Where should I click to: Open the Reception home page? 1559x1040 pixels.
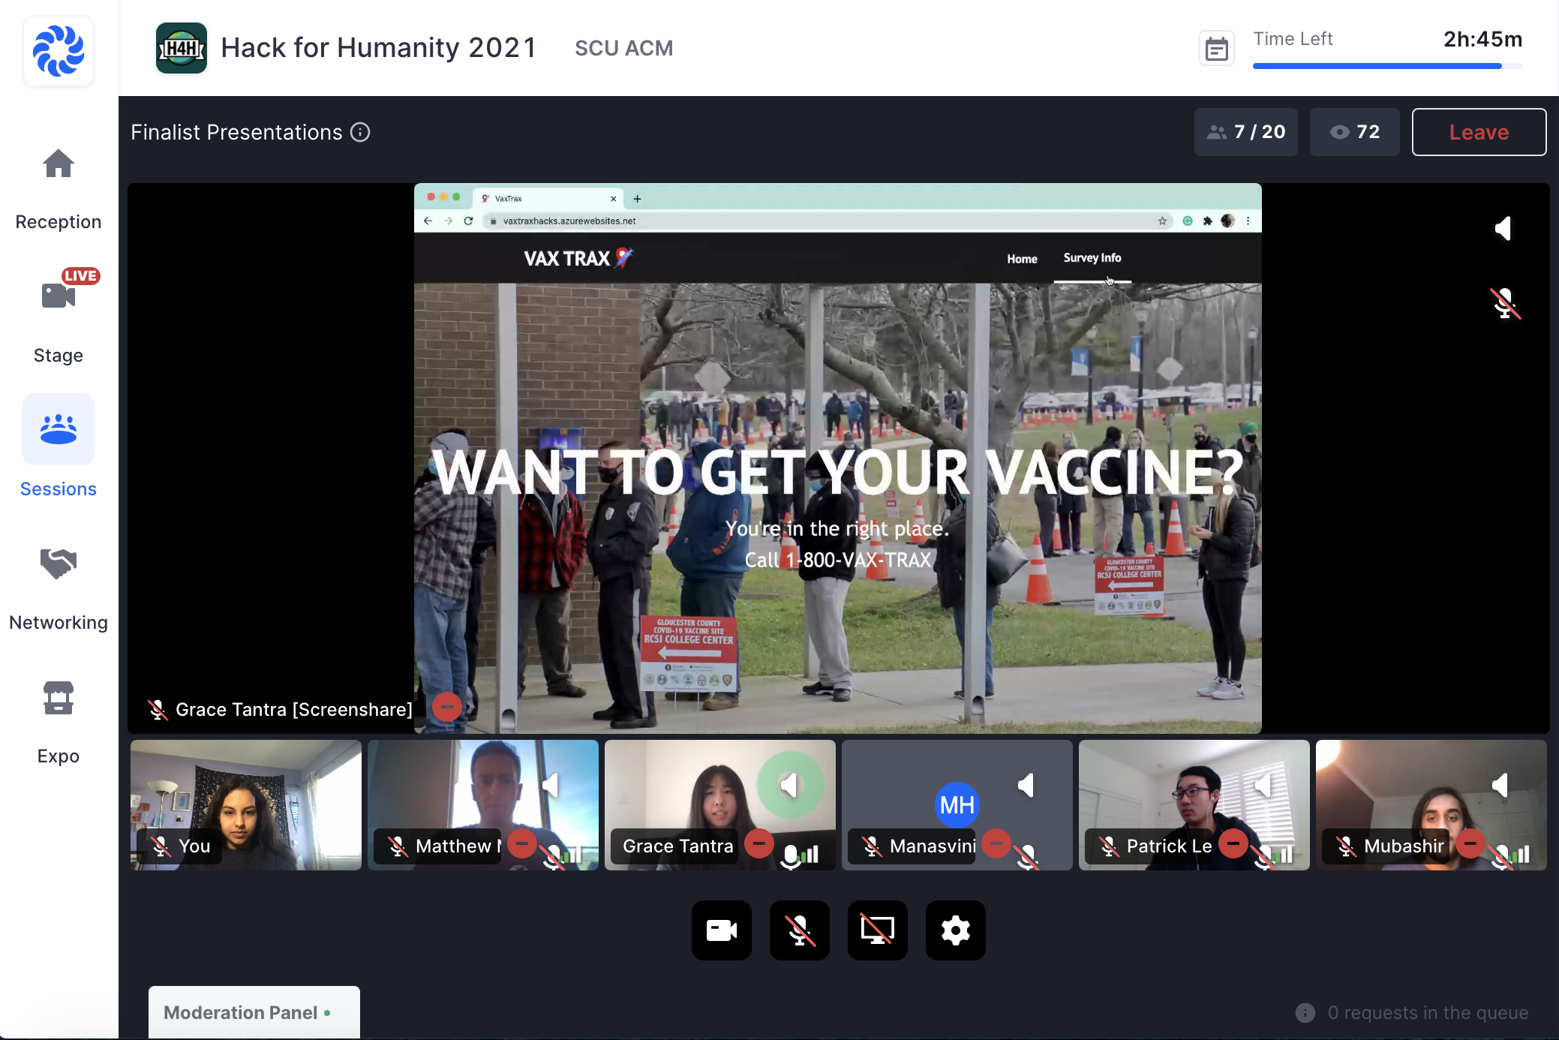click(59, 189)
